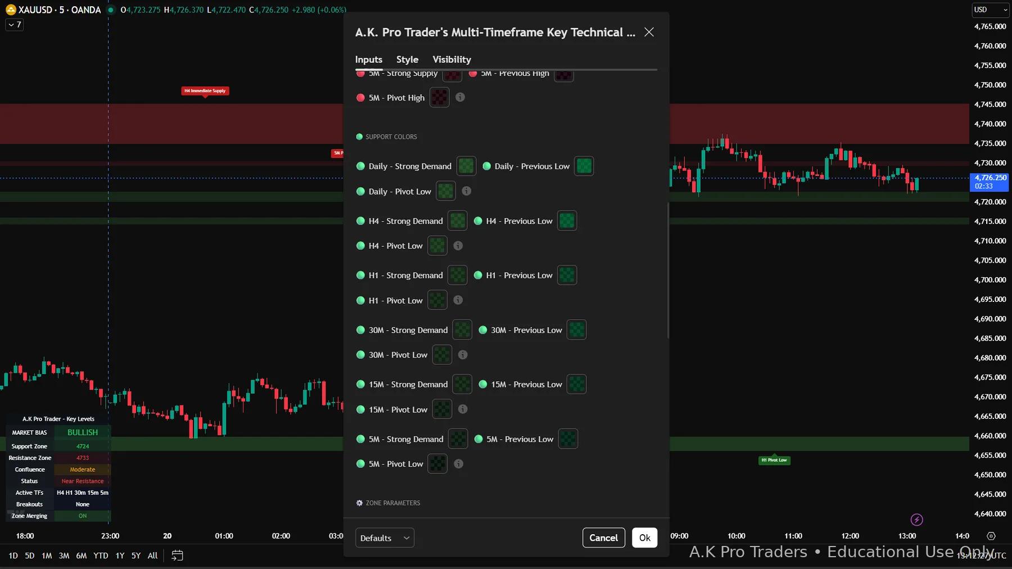Image resolution: width=1012 pixels, height=569 pixels.
Task: Open the go-to-date calendar icon
Action: coord(178,556)
